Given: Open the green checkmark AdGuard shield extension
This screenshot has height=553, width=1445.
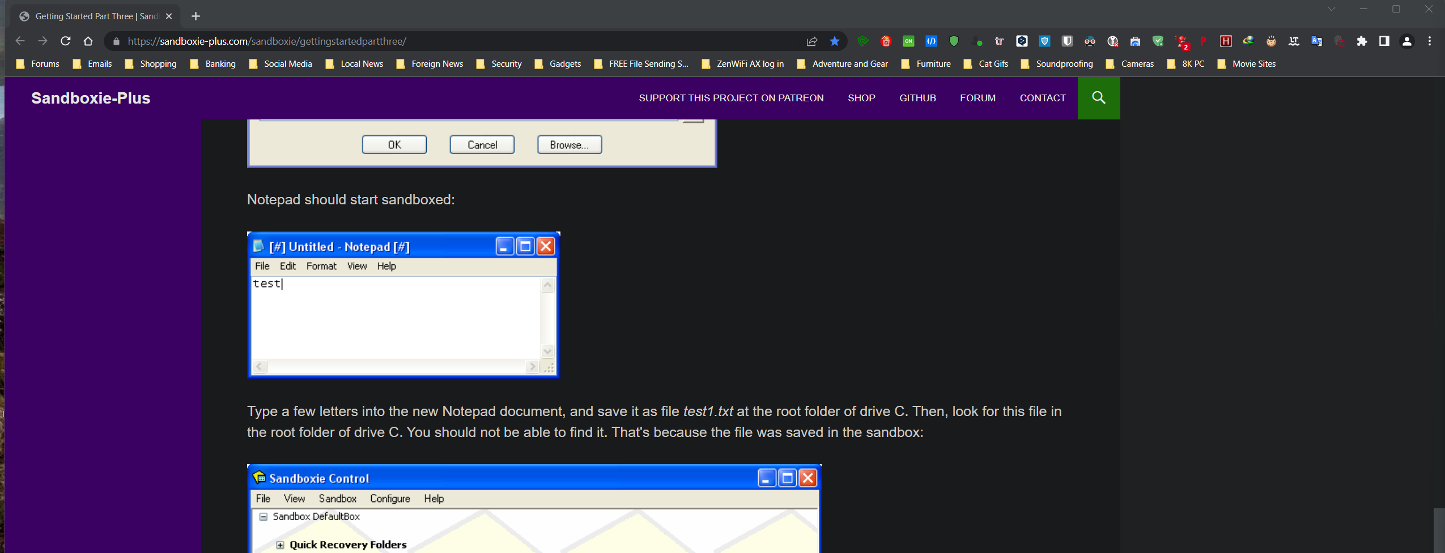Looking at the screenshot, I should [x=1158, y=41].
